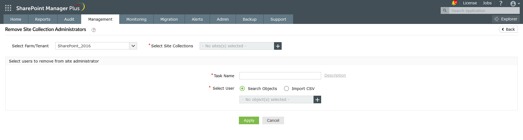This screenshot has width=523, height=140.
Task: Select the Search Objects radio button
Action: tap(242, 89)
